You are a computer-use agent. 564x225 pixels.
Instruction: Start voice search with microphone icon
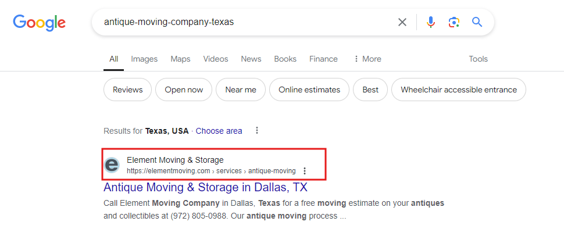pos(430,22)
